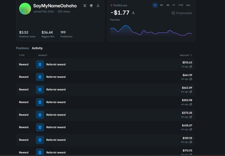Viewport: 225px width, 156px height.
Task: Open the transaction link for the $455.07 reward
Action: [191, 130]
